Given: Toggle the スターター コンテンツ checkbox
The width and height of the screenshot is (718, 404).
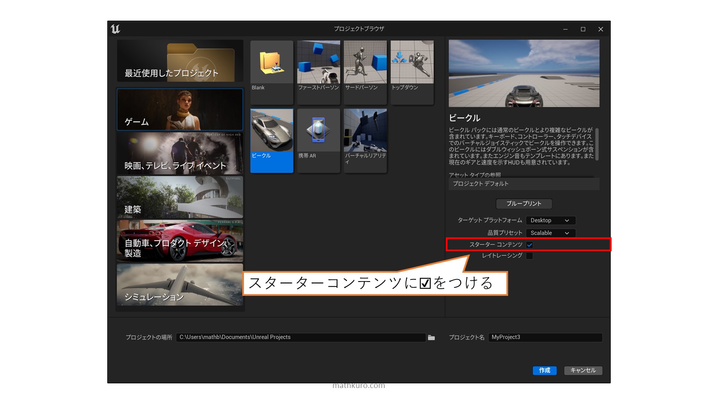Looking at the screenshot, I should pos(530,245).
